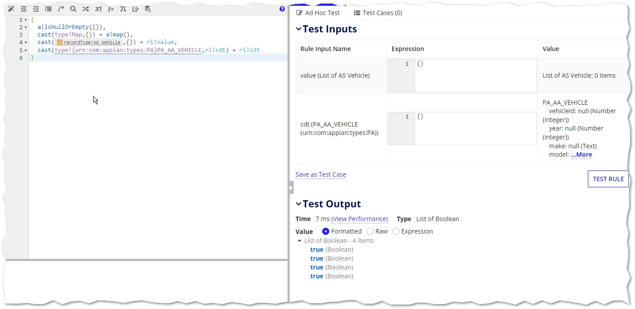The width and height of the screenshot is (635, 309).
Task: Select the Expression value radio button
Action: coord(396,231)
